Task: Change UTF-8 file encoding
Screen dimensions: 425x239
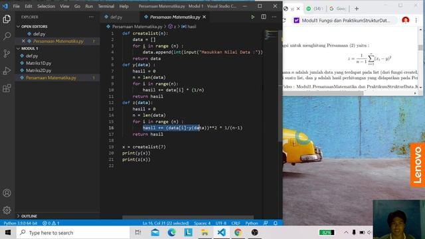Action: [x=221, y=223]
